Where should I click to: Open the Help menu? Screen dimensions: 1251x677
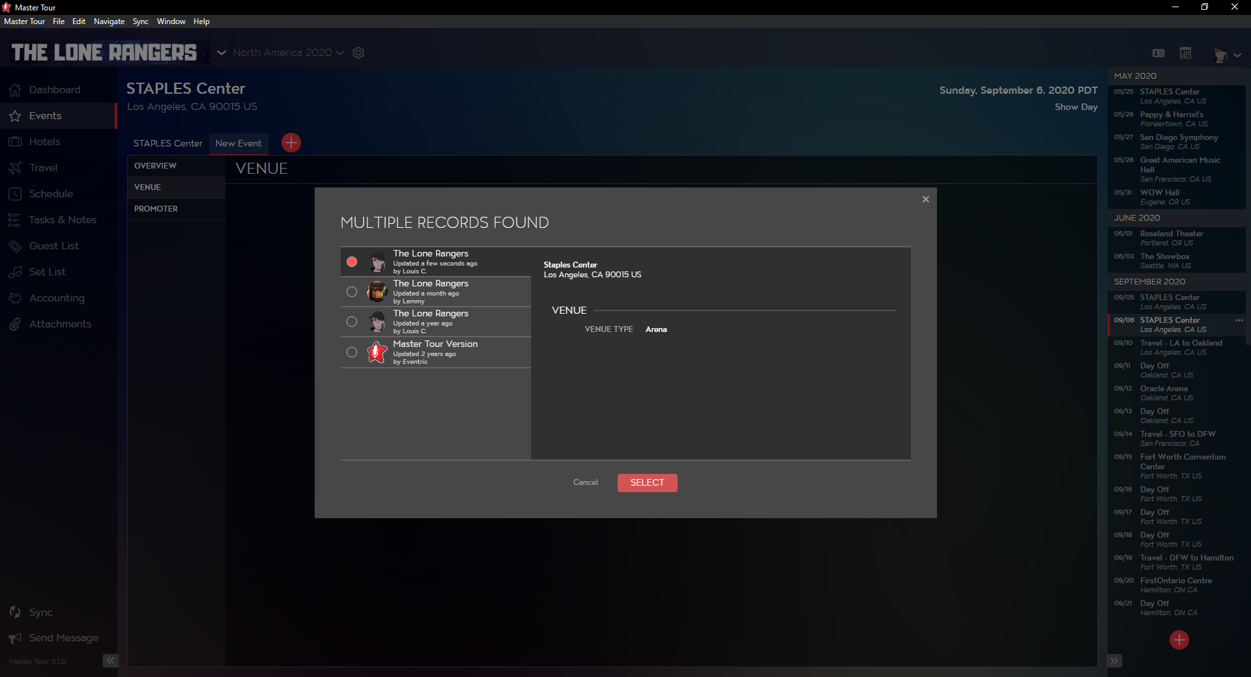[x=201, y=21]
